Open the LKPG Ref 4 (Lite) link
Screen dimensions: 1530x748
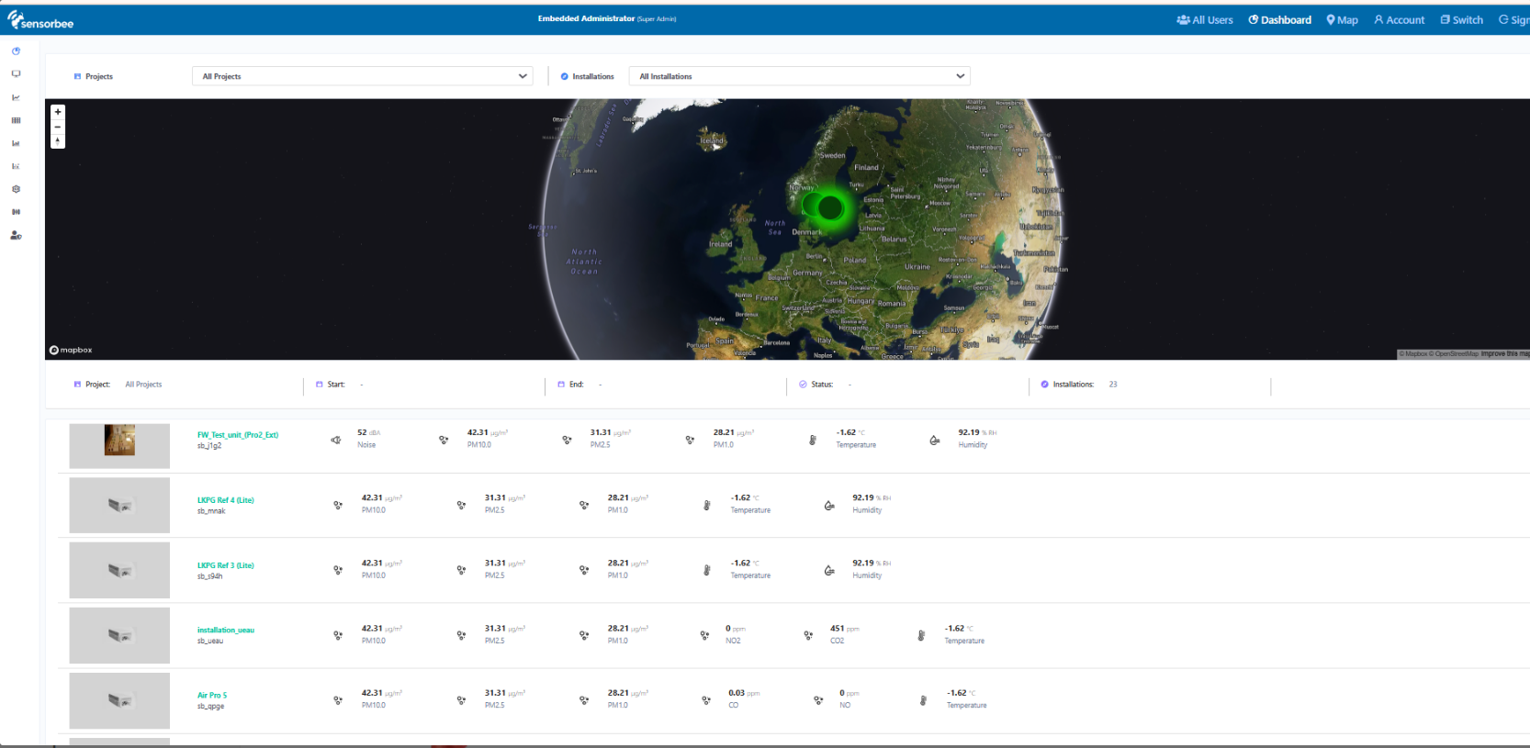[225, 500]
